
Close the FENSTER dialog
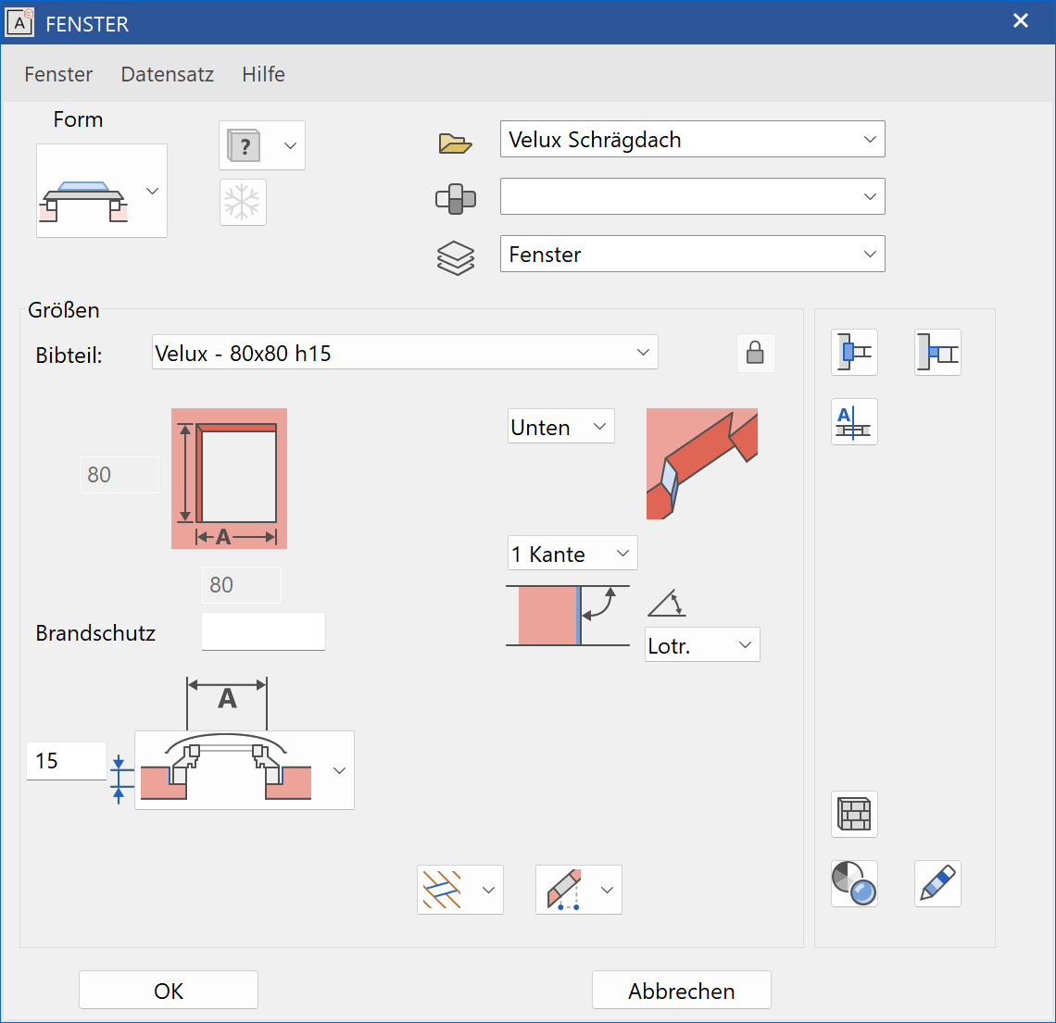[1020, 21]
